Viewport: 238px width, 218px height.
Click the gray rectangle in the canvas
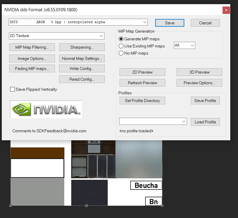pos(37,192)
